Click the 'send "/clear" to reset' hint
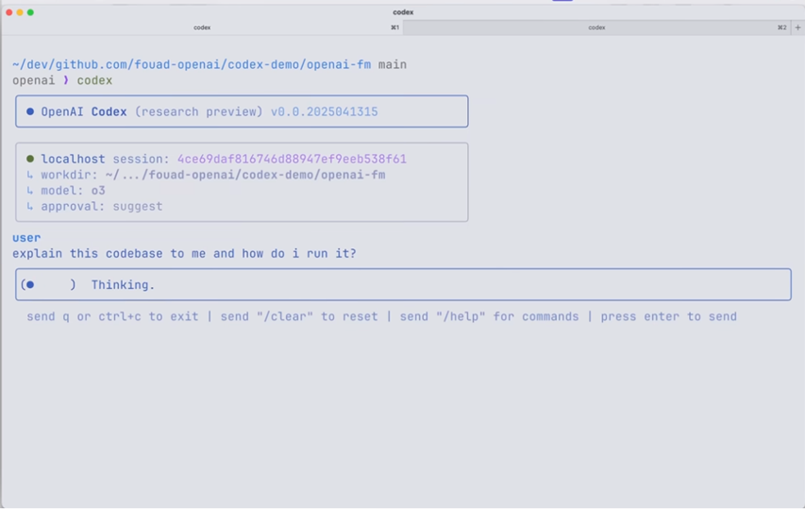805x509 pixels. click(x=299, y=316)
